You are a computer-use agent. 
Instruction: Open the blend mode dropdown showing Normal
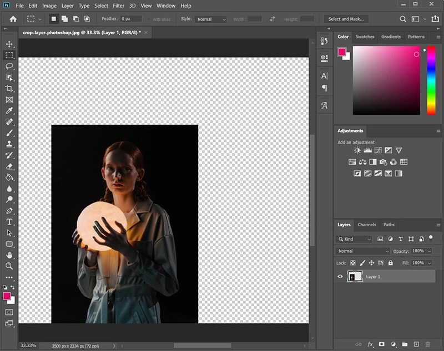(362, 251)
